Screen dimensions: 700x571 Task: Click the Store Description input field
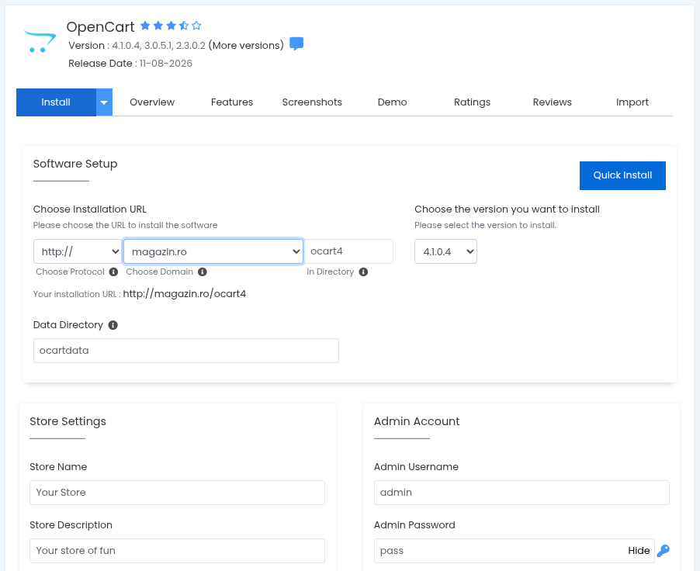tap(177, 551)
